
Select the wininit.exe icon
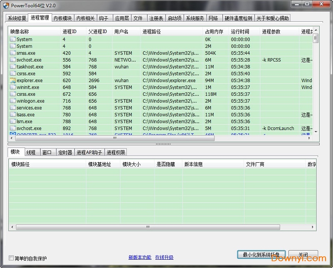tap(12, 87)
